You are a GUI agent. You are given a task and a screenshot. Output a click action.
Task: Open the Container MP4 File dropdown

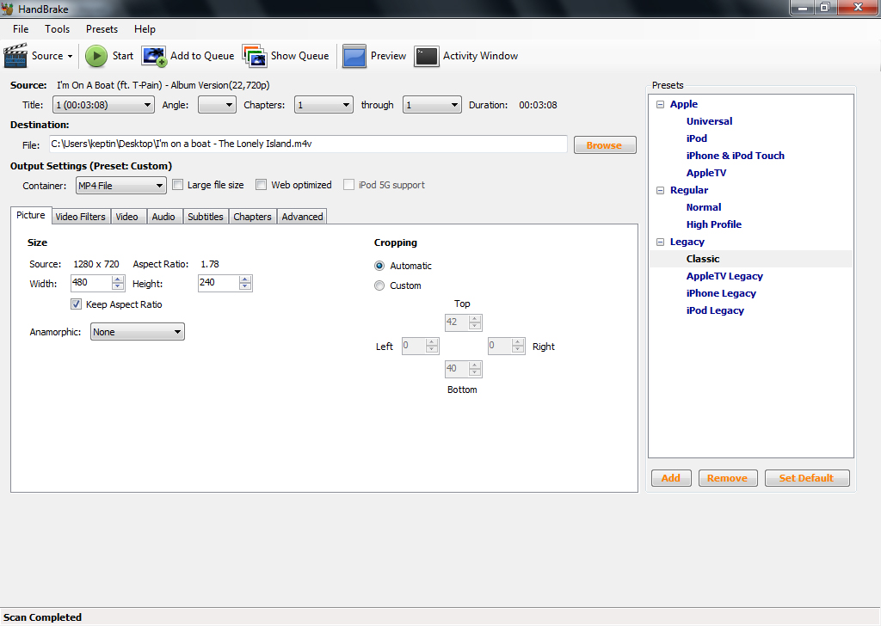click(120, 185)
